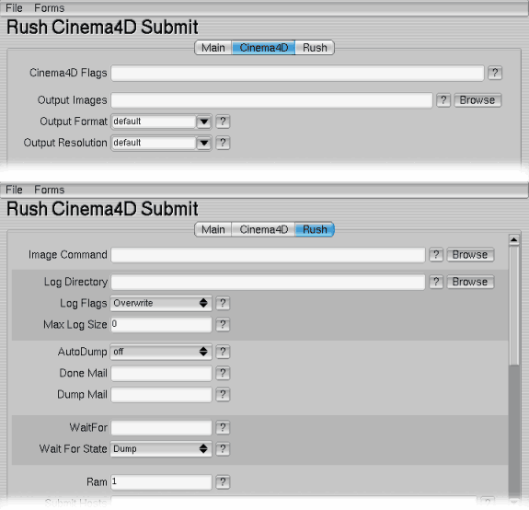Open Forms menu in lower window
This screenshot has height=510, width=529.
point(50,190)
